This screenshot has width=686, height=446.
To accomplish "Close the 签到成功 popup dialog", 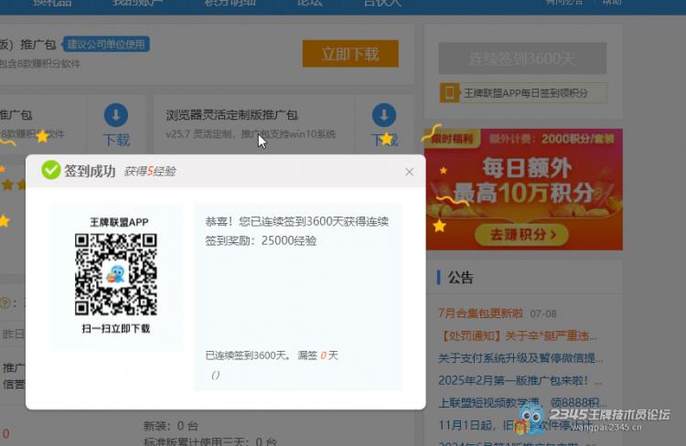I will tap(409, 172).
